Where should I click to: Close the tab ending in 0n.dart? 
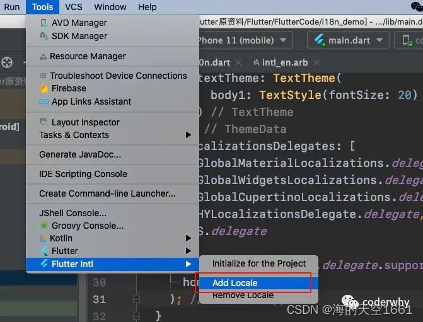coord(238,62)
